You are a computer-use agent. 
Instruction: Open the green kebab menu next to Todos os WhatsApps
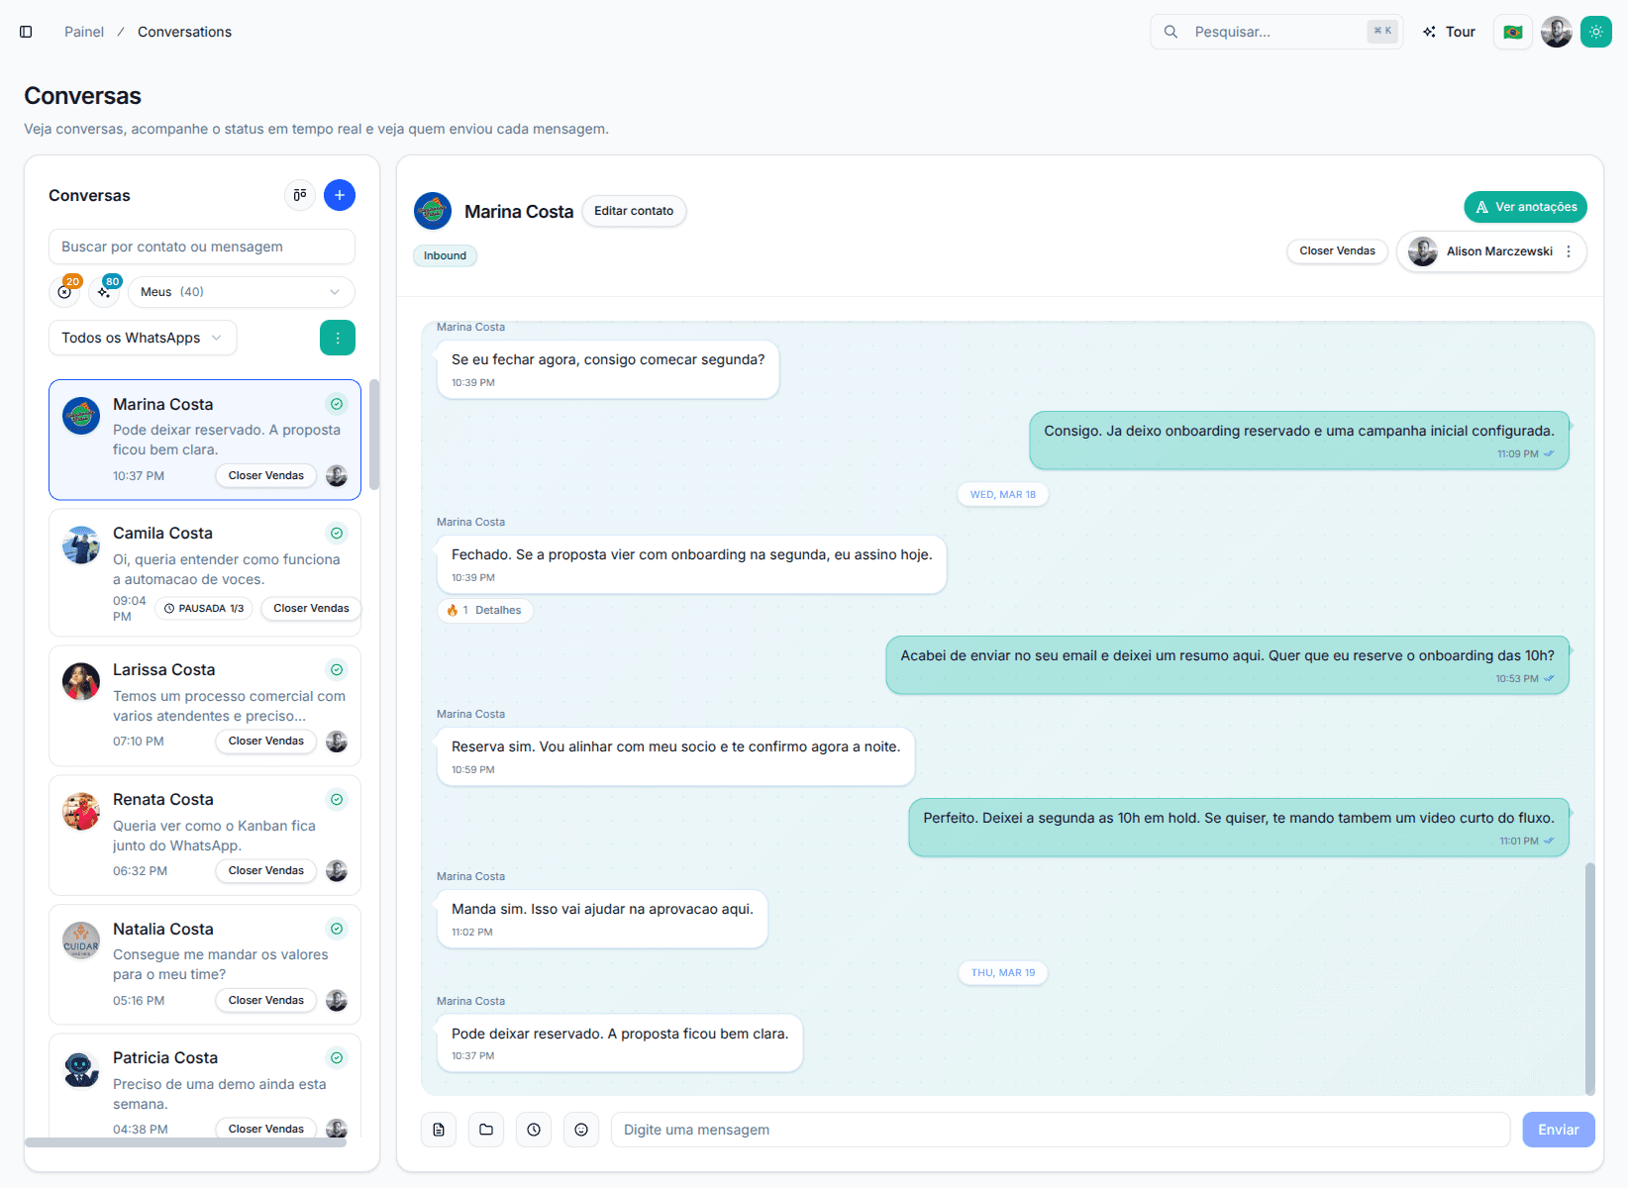[338, 338]
